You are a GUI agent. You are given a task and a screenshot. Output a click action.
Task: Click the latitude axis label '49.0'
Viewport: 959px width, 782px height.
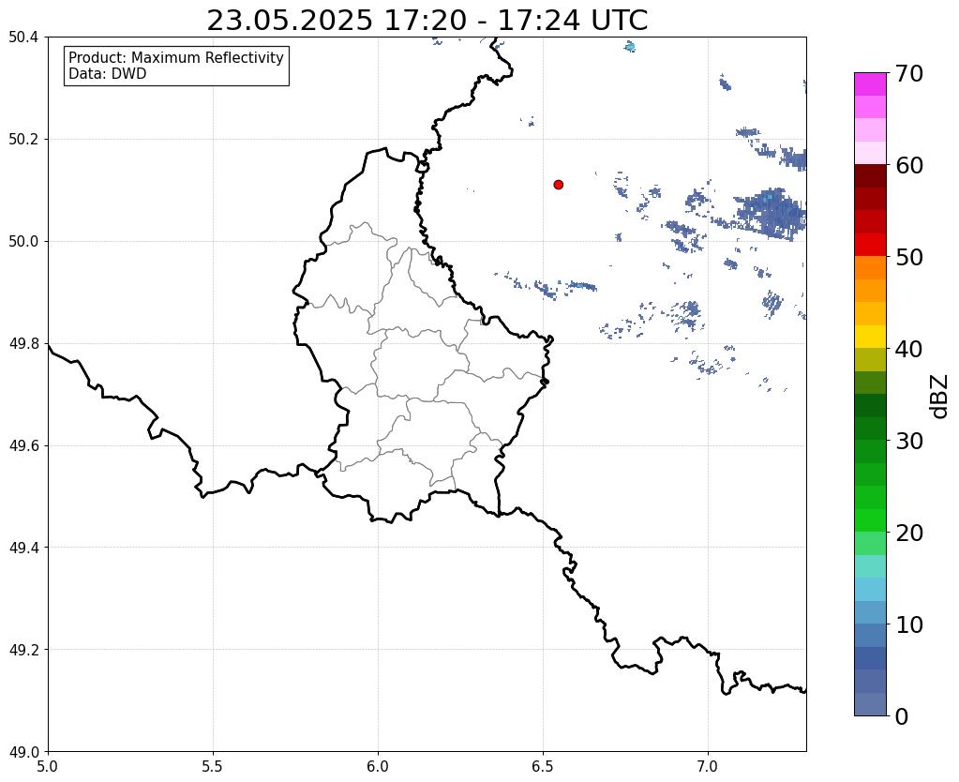(x=23, y=752)
